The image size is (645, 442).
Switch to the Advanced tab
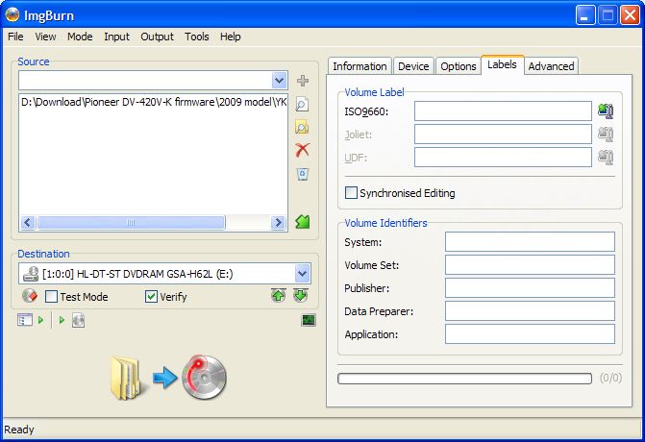(x=551, y=66)
